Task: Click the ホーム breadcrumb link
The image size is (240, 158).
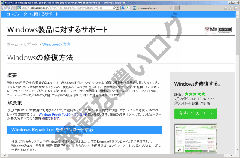Action: 12,44
